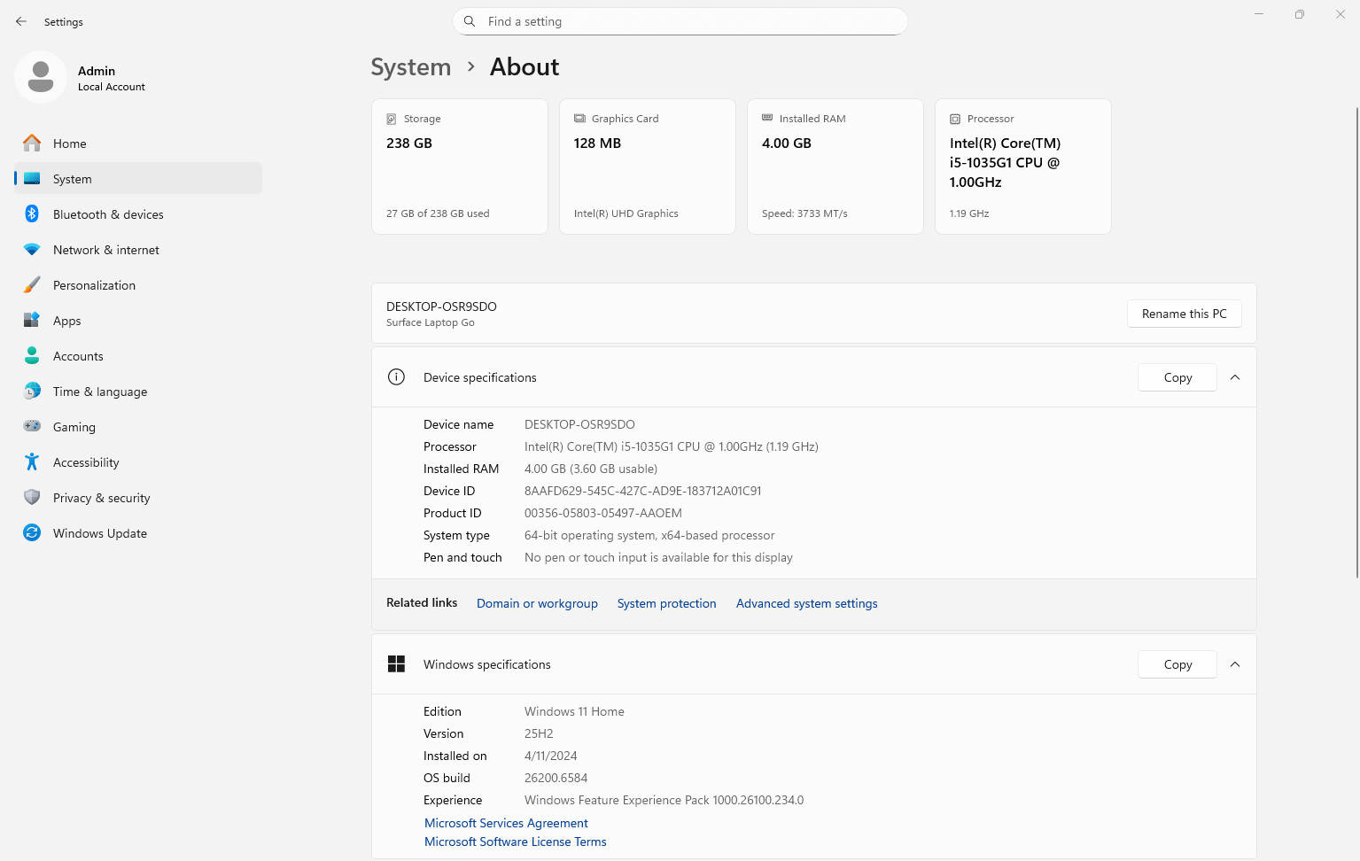This screenshot has height=861, width=1360.
Task: Click the Installed on date 4/11/2024
Action: (x=550, y=756)
